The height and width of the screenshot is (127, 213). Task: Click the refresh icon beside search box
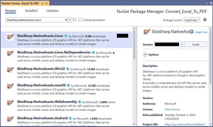75,20
